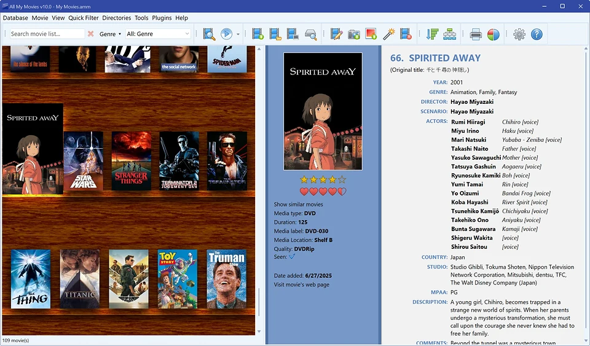Open settings with the gear icon
The image size is (590, 346).
[519, 34]
